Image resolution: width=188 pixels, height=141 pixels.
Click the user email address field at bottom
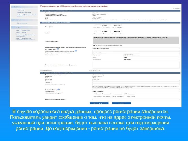click(x=136, y=99)
